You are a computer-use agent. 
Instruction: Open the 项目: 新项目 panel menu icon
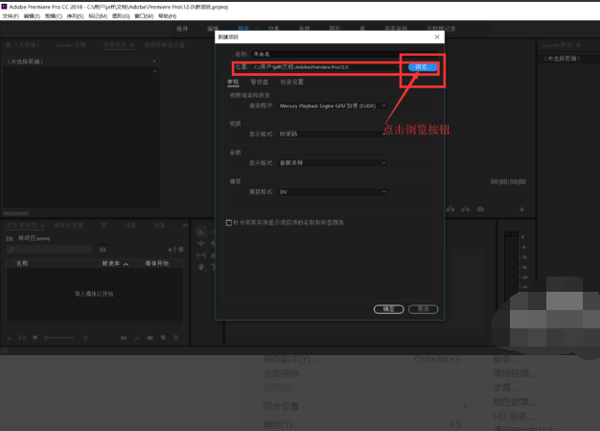tap(42, 226)
